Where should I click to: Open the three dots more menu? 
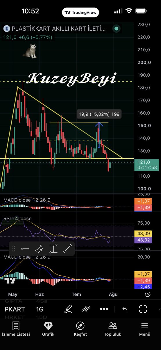[x=104, y=309]
